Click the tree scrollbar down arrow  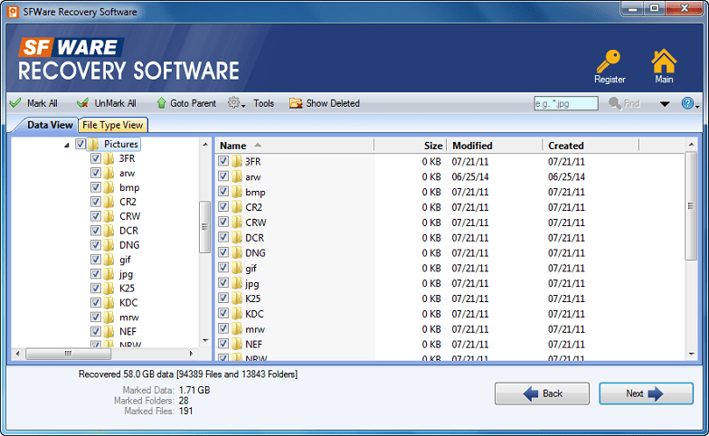click(205, 340)
